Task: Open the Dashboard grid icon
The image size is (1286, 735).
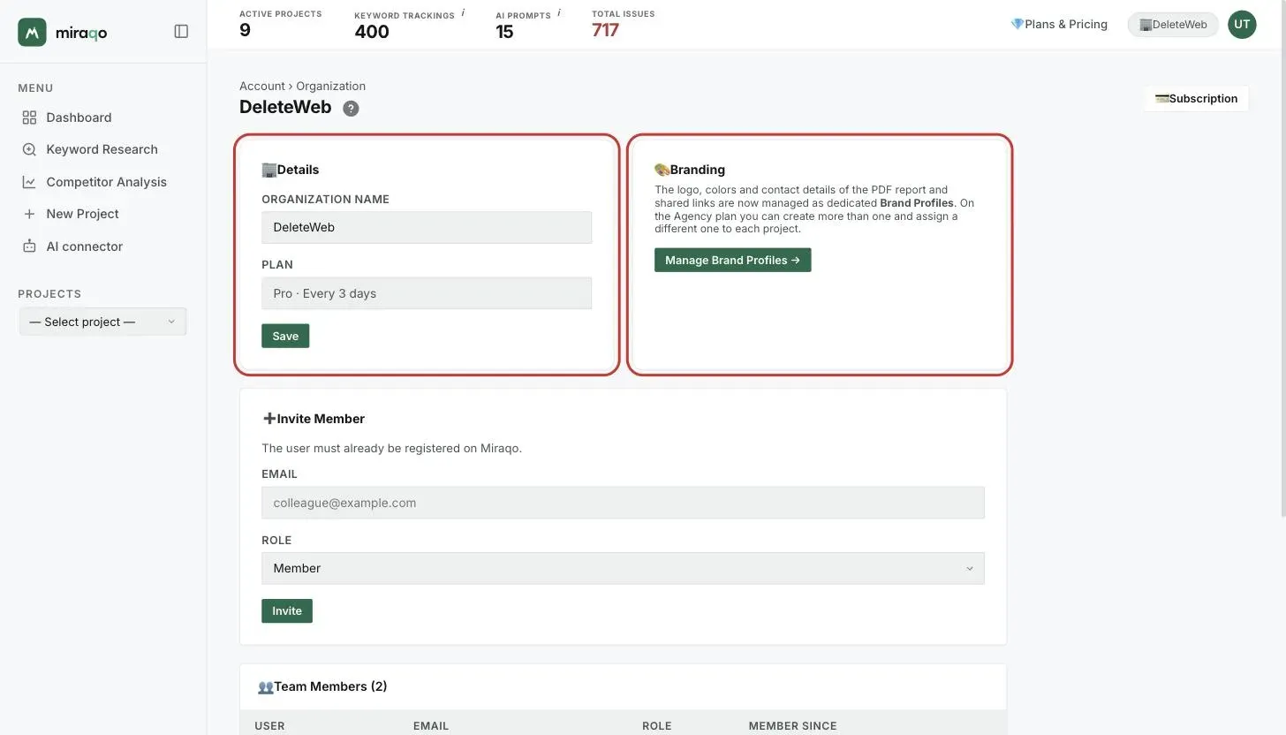Action: [x=29, y=117]
